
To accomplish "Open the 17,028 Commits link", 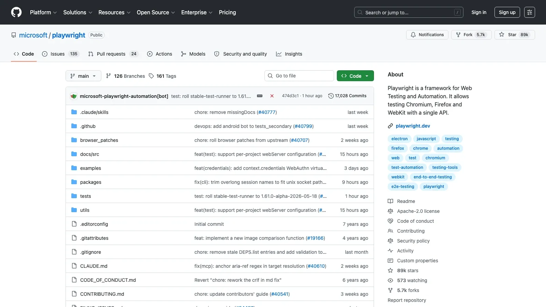I will pos(347,96).
